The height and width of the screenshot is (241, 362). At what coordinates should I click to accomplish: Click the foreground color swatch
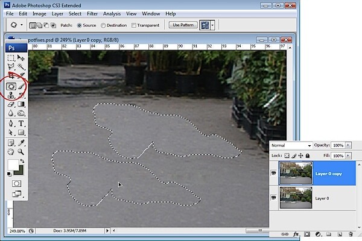coord(13,164)
